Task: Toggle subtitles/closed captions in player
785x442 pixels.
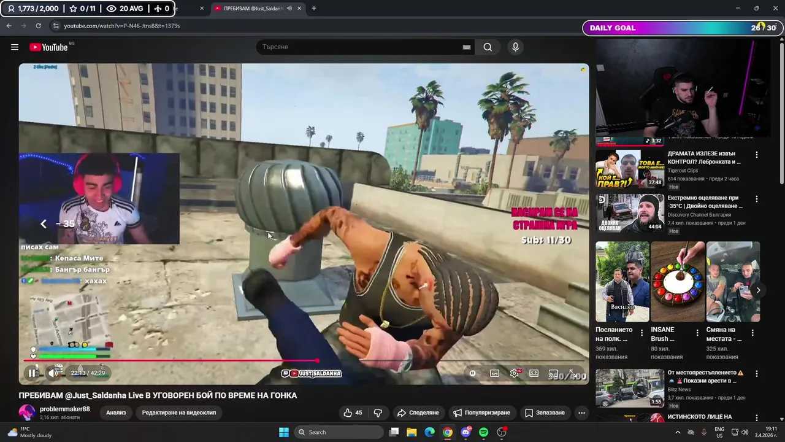Action: 494,373
